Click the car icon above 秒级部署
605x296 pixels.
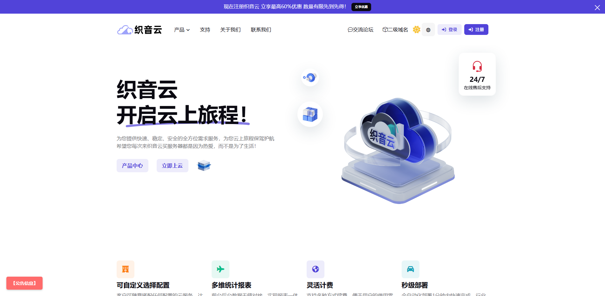(410, 269)
